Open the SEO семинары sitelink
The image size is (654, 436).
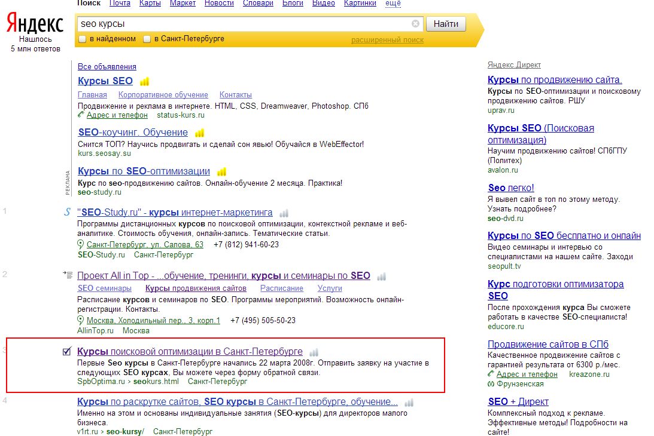104,288
